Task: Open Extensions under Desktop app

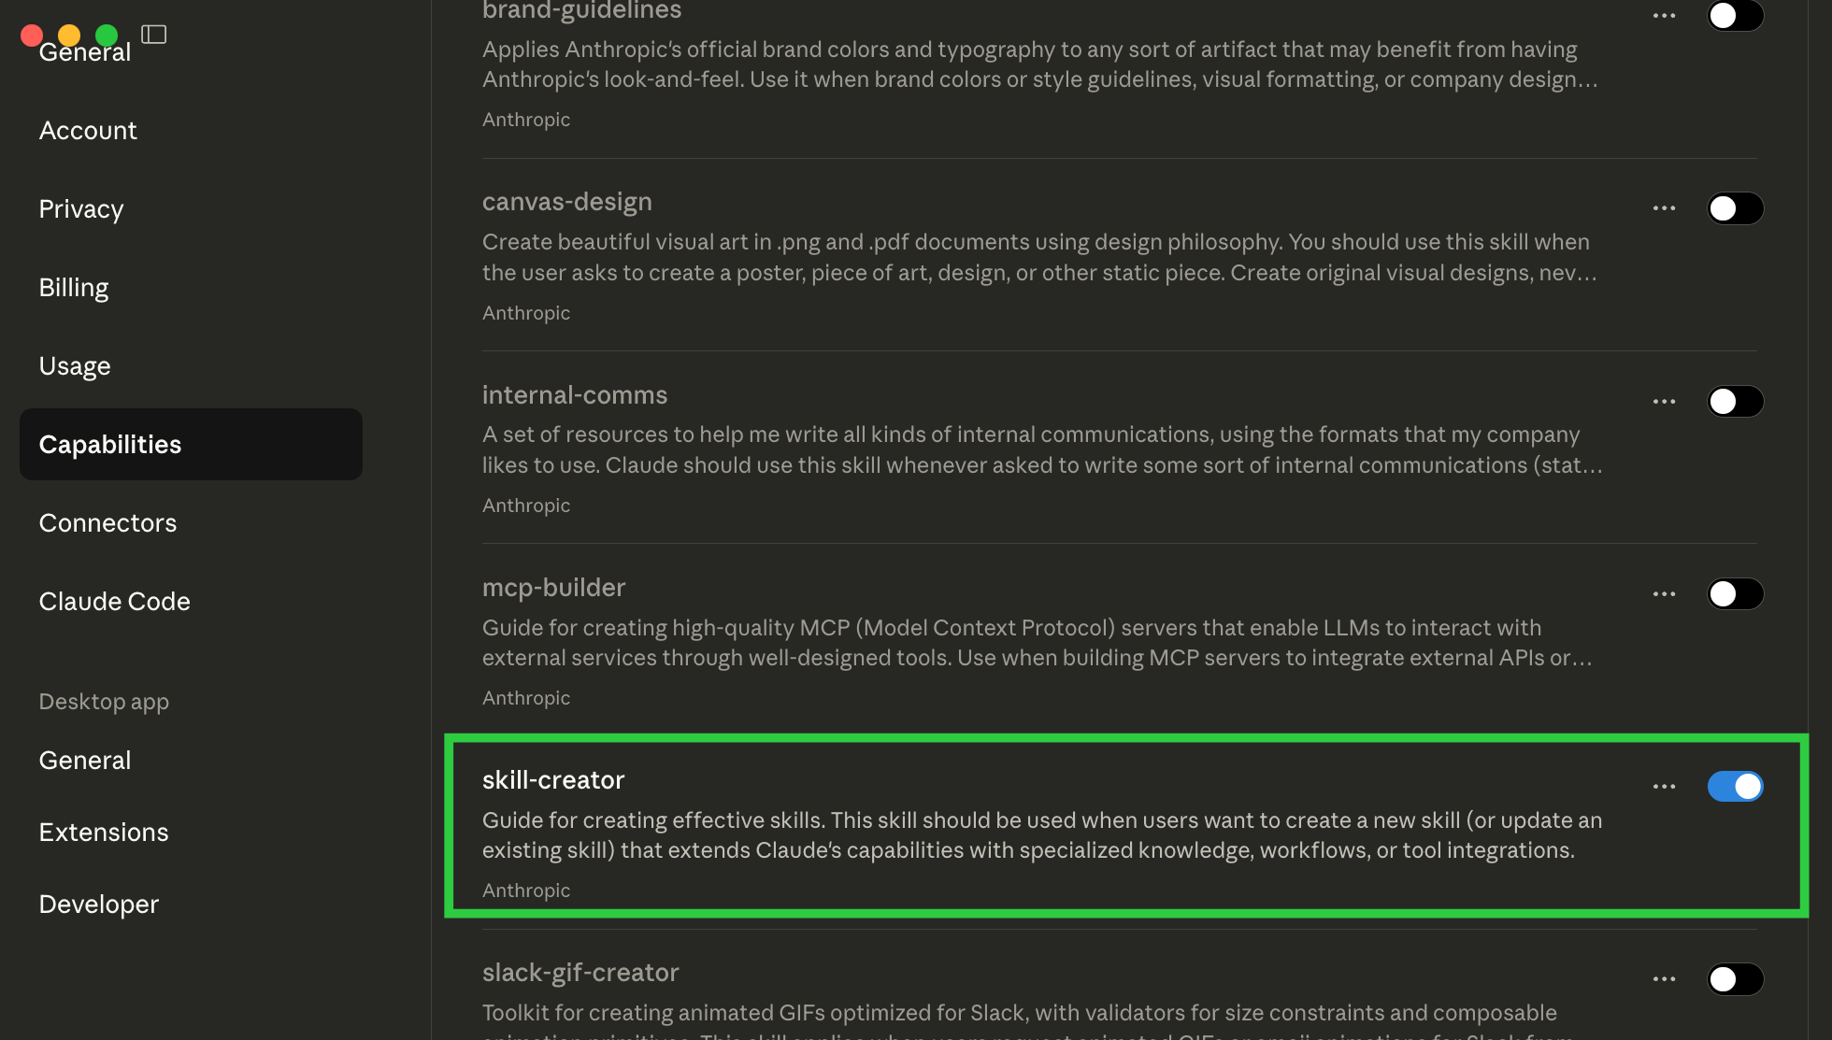Action: coord(104,833)
